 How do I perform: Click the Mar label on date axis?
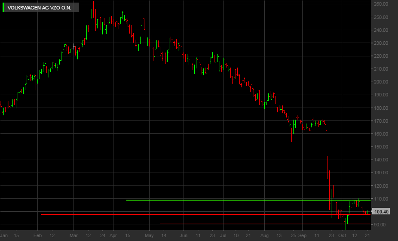coord(73,236)
